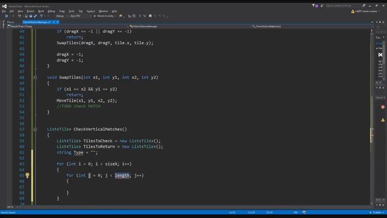Open the document tab list dropdown arrow
Image resolution: width=387 pixels, height=218 pixels.
[372, 22]
